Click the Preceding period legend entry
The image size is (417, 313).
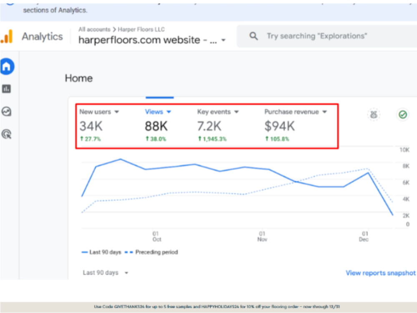point(151,252)
